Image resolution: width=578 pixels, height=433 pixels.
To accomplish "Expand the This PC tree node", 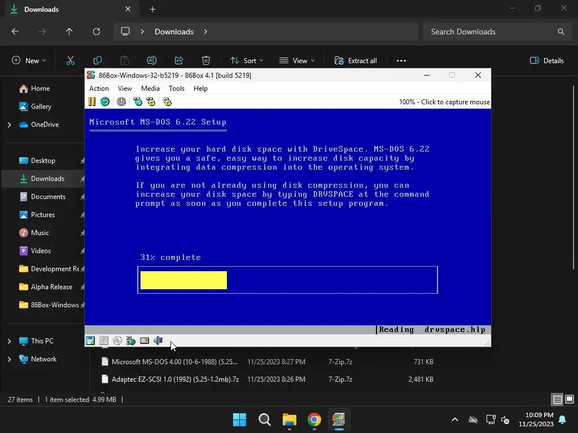I will [9, 341].
